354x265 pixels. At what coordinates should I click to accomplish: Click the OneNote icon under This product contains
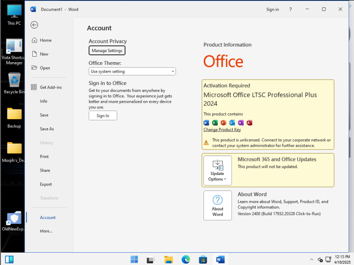tap(241, 123)
